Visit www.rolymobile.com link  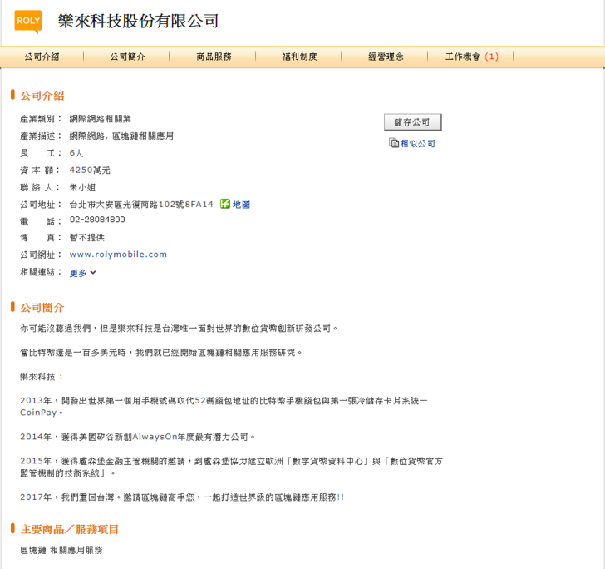pos(118,255)
